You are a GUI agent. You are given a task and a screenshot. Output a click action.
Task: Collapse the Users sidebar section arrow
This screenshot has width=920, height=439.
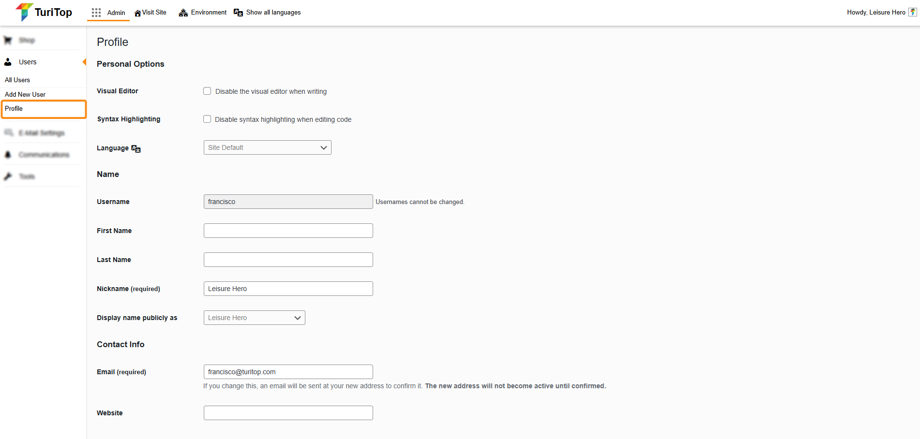[x=84, y=62]
